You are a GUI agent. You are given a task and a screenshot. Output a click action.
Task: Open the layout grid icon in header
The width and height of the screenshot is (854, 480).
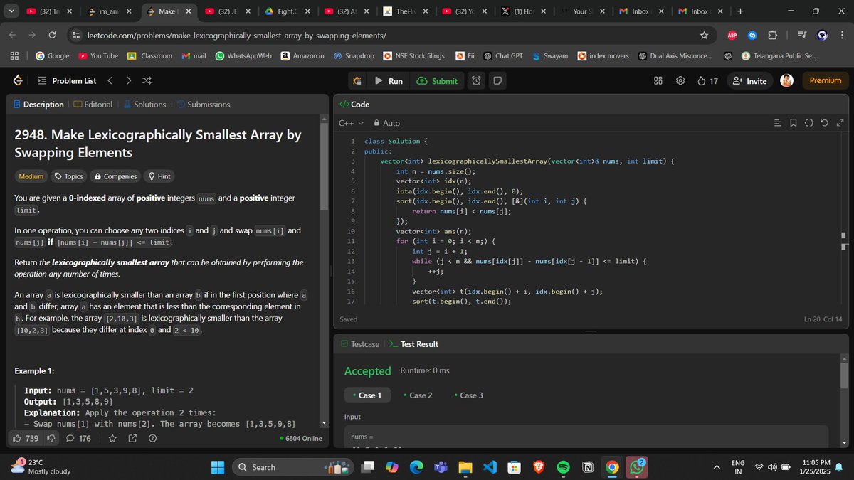[658, 81]
